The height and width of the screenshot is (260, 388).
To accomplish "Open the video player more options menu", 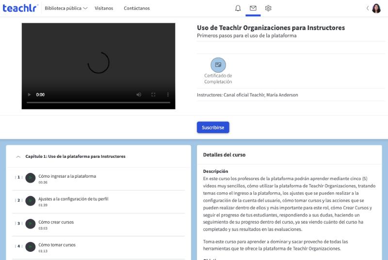I will (x=168, y=94).
